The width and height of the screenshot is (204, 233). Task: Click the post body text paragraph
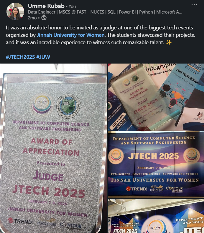pos(101,35)
